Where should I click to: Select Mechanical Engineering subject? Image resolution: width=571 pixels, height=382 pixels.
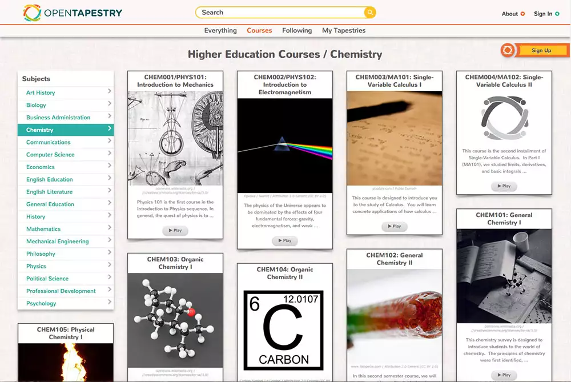pos(57,242)
